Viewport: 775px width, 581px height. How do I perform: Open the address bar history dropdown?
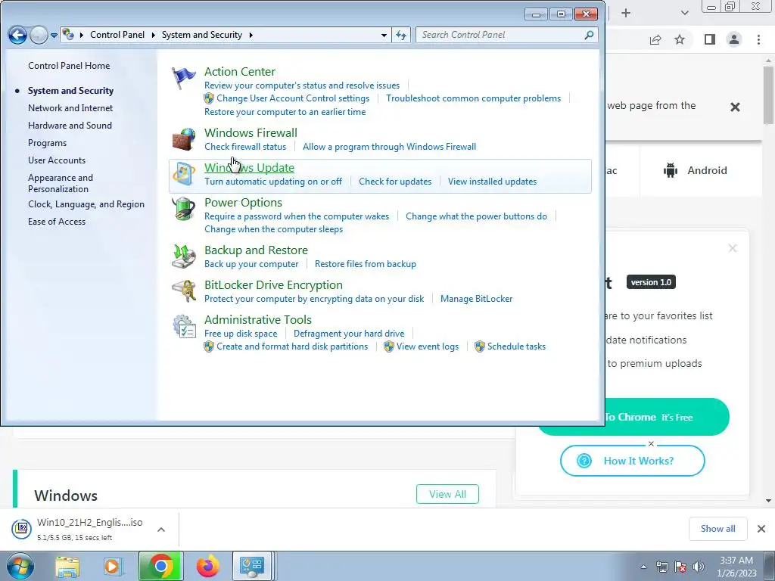click(x=384, y=35)
